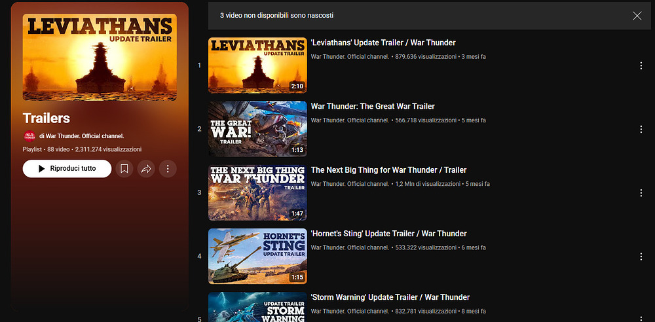Click the 1:13 duration badge

point(297,150)
